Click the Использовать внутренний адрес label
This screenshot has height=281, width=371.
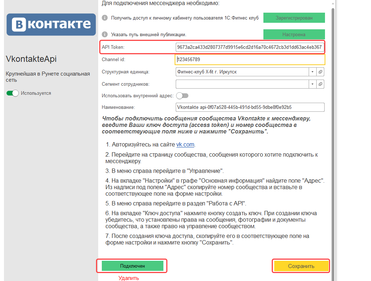coord(138,95)
